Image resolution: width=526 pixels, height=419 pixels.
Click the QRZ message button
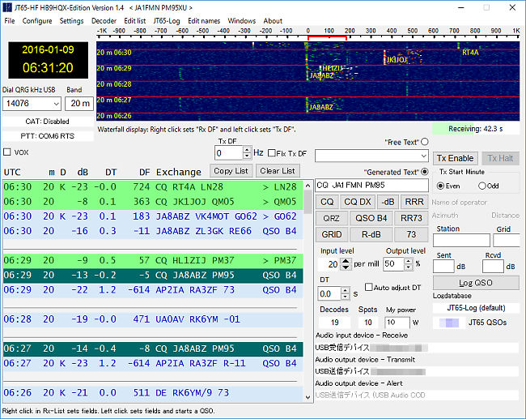point(332,218)
